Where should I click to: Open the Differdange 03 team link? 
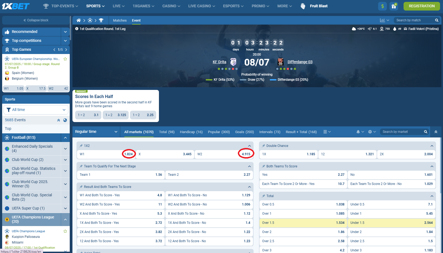click(300, 62)
